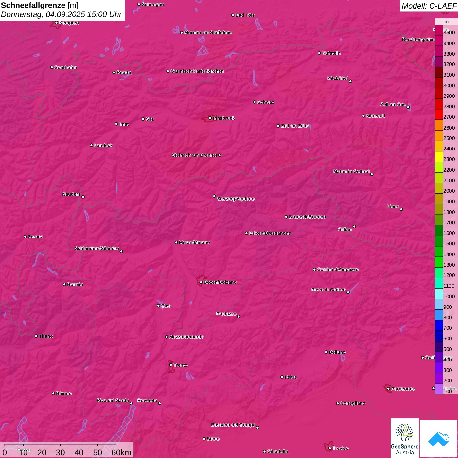Click the Zernez label
Image resolution: width=458 pixels, height=458 pixels.
point(35,237)
